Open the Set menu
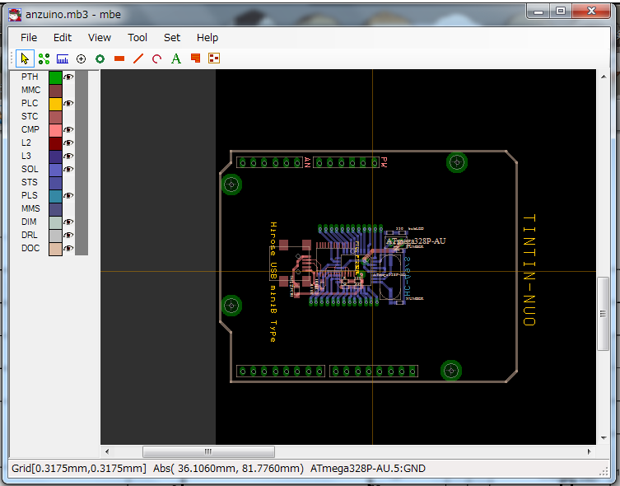The width and height of the screenshot is (620, 486). (x=172, y=38)
